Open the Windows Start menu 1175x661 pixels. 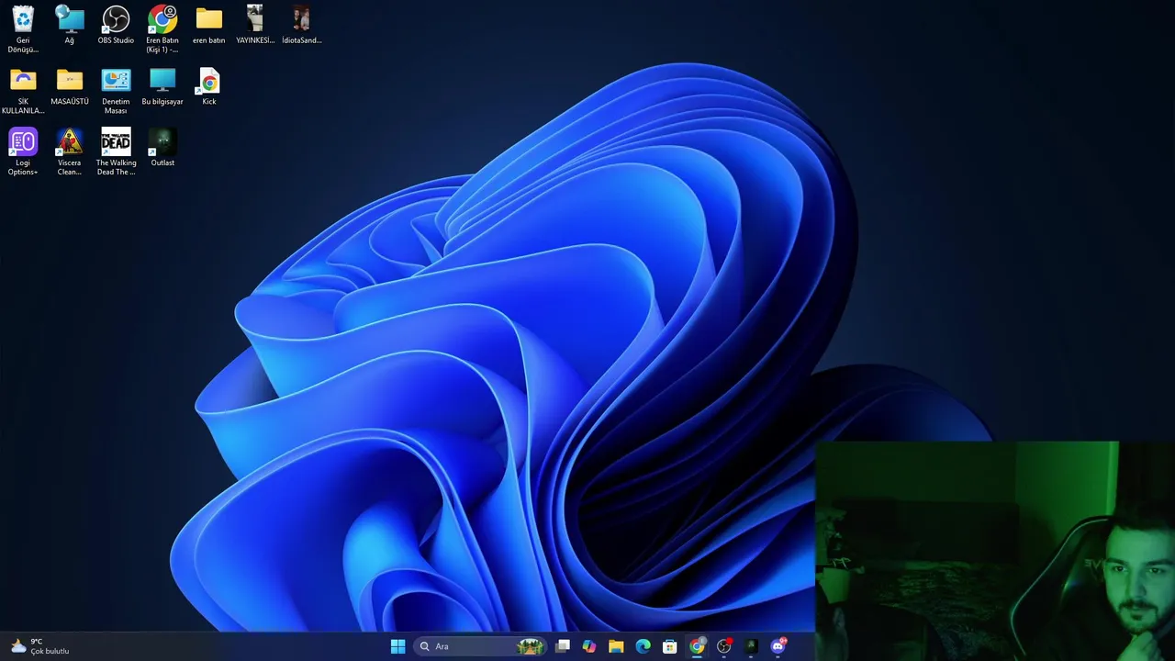tap(397, 646)
